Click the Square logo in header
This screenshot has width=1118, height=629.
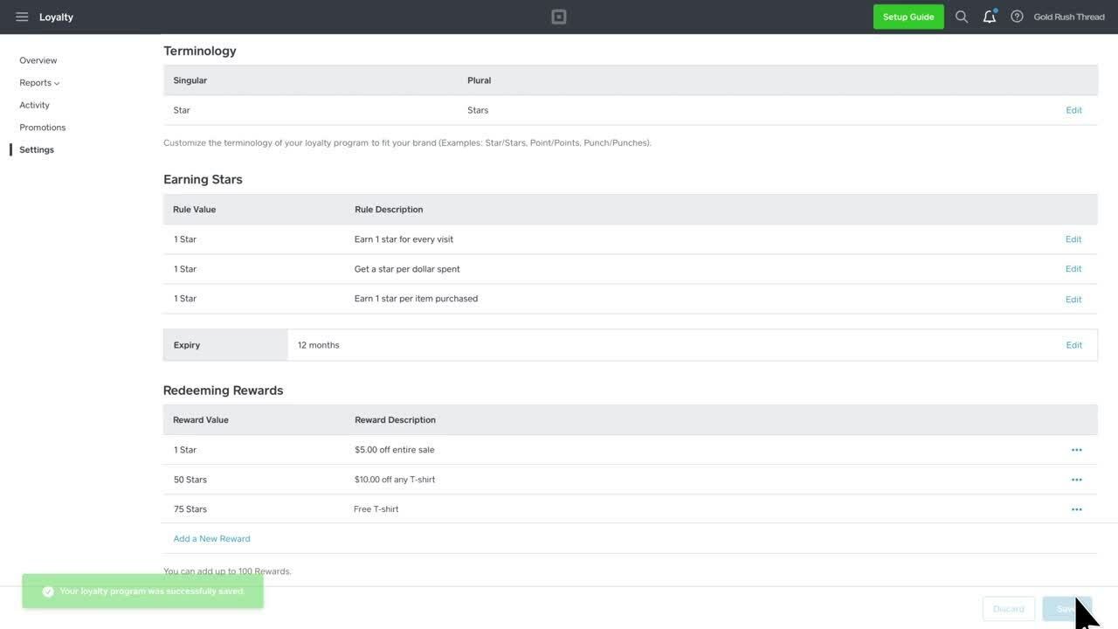click(x=559, y=17)
